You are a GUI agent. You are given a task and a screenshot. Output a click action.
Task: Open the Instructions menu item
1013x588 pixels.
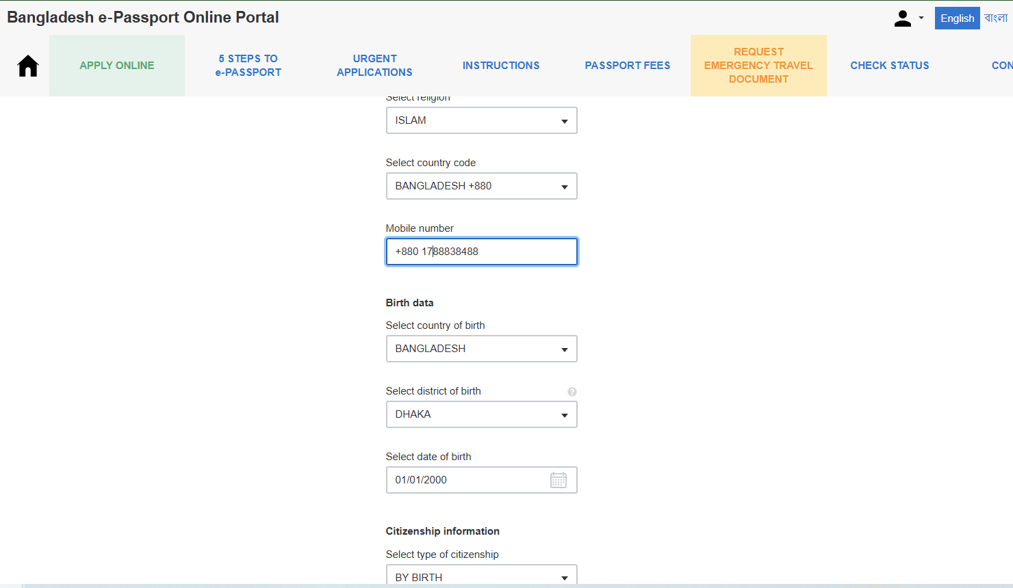click(501, 66)
